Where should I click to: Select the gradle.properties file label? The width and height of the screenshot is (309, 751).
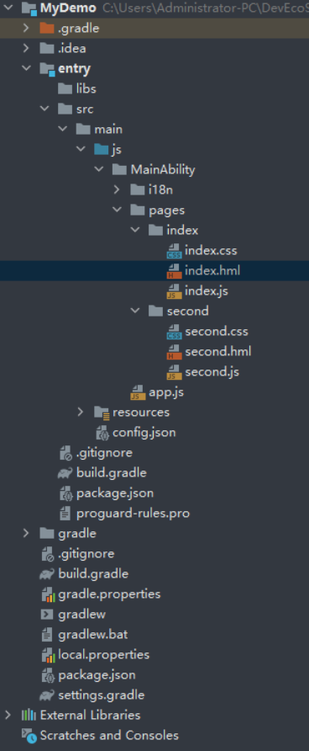tap(109, 594)
